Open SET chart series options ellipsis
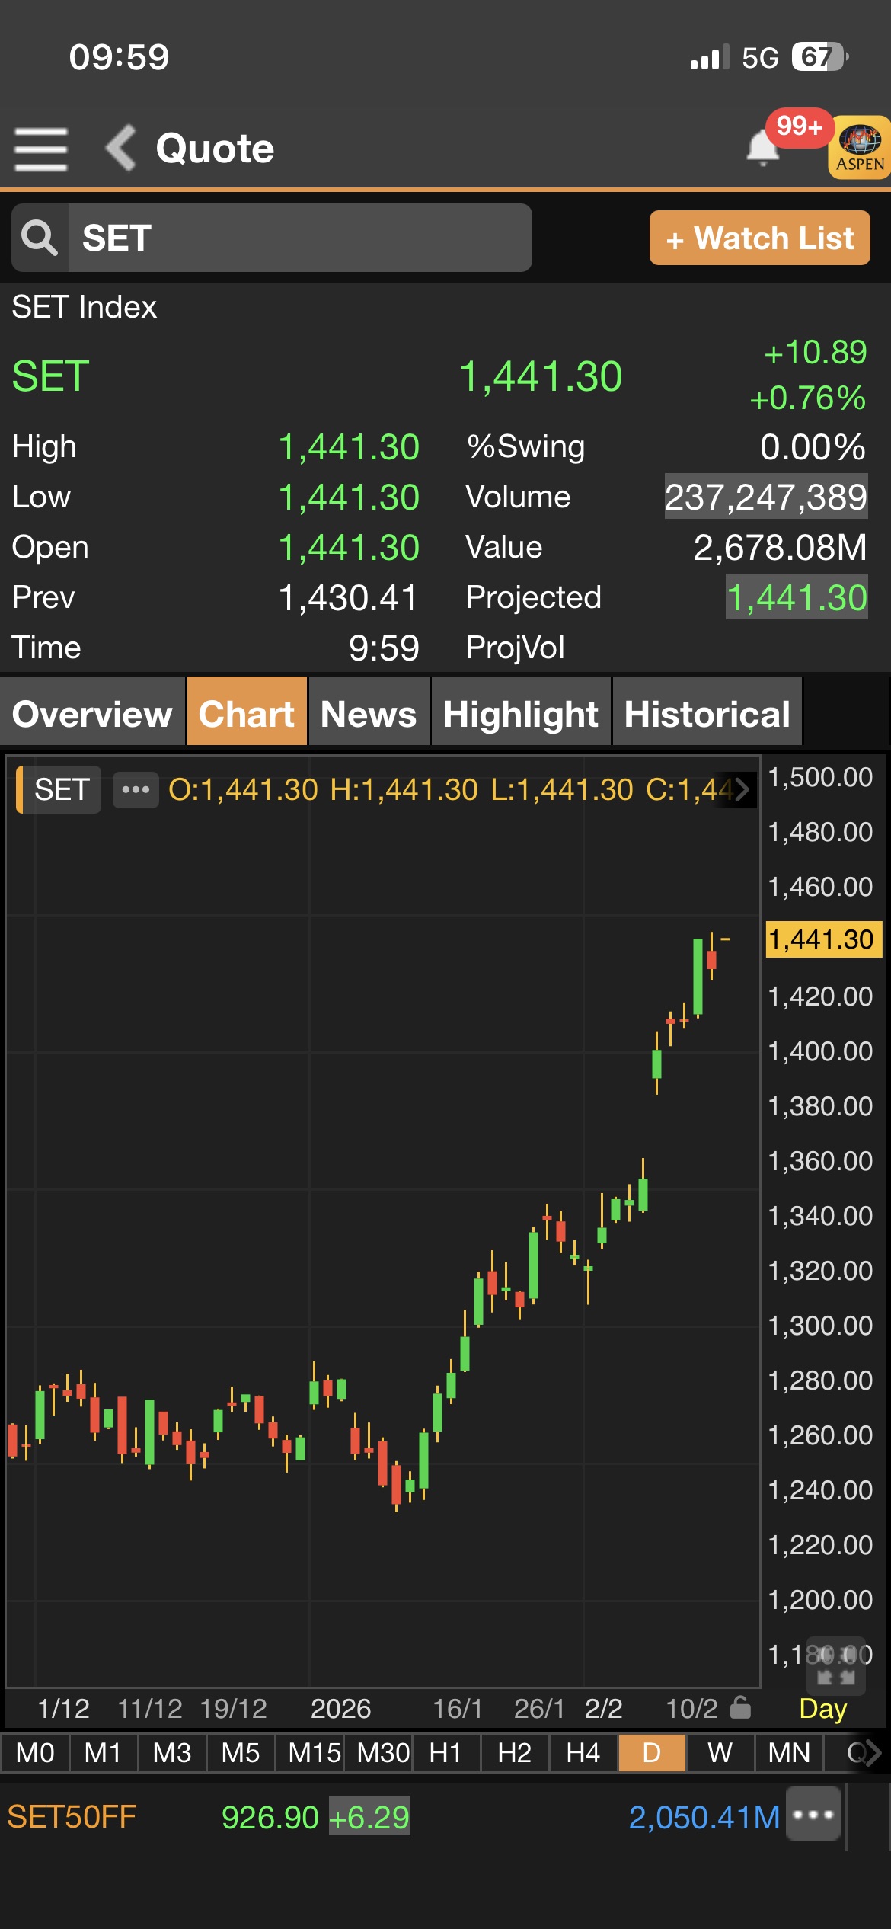Screen dimensions: 891x1929 point(136,789)
